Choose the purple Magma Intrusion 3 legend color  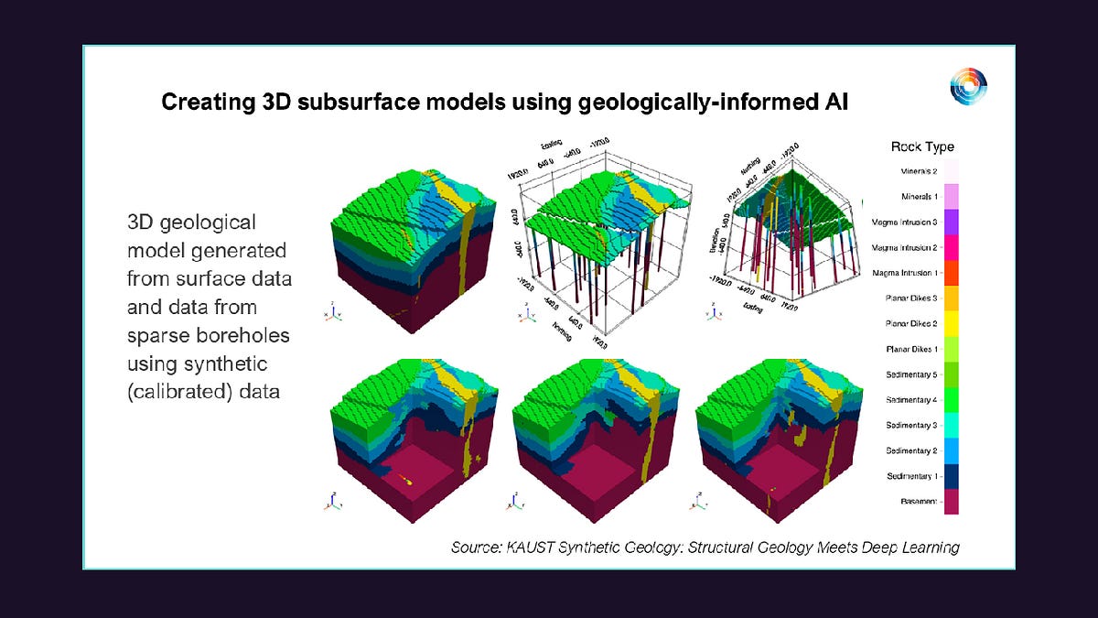click(952, 222)
